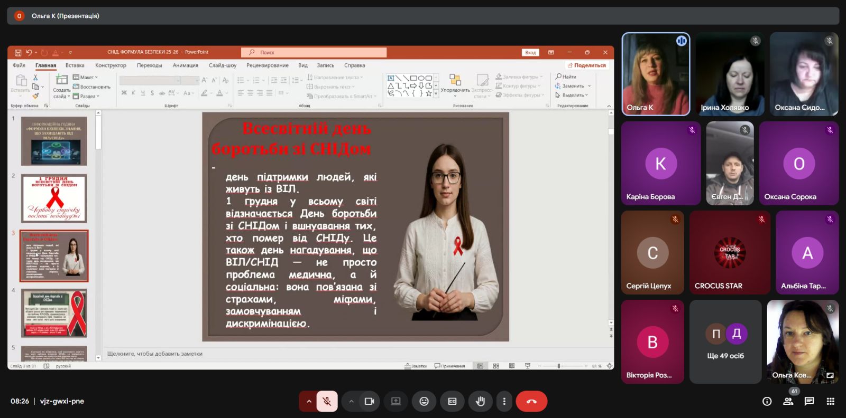Toggle the camera on or off
This screenshot has width=846, height=418.
tap(370, 402)
